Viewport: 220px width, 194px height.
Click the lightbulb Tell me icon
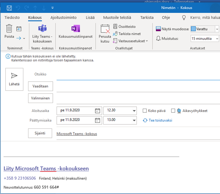tap(184, 17)
